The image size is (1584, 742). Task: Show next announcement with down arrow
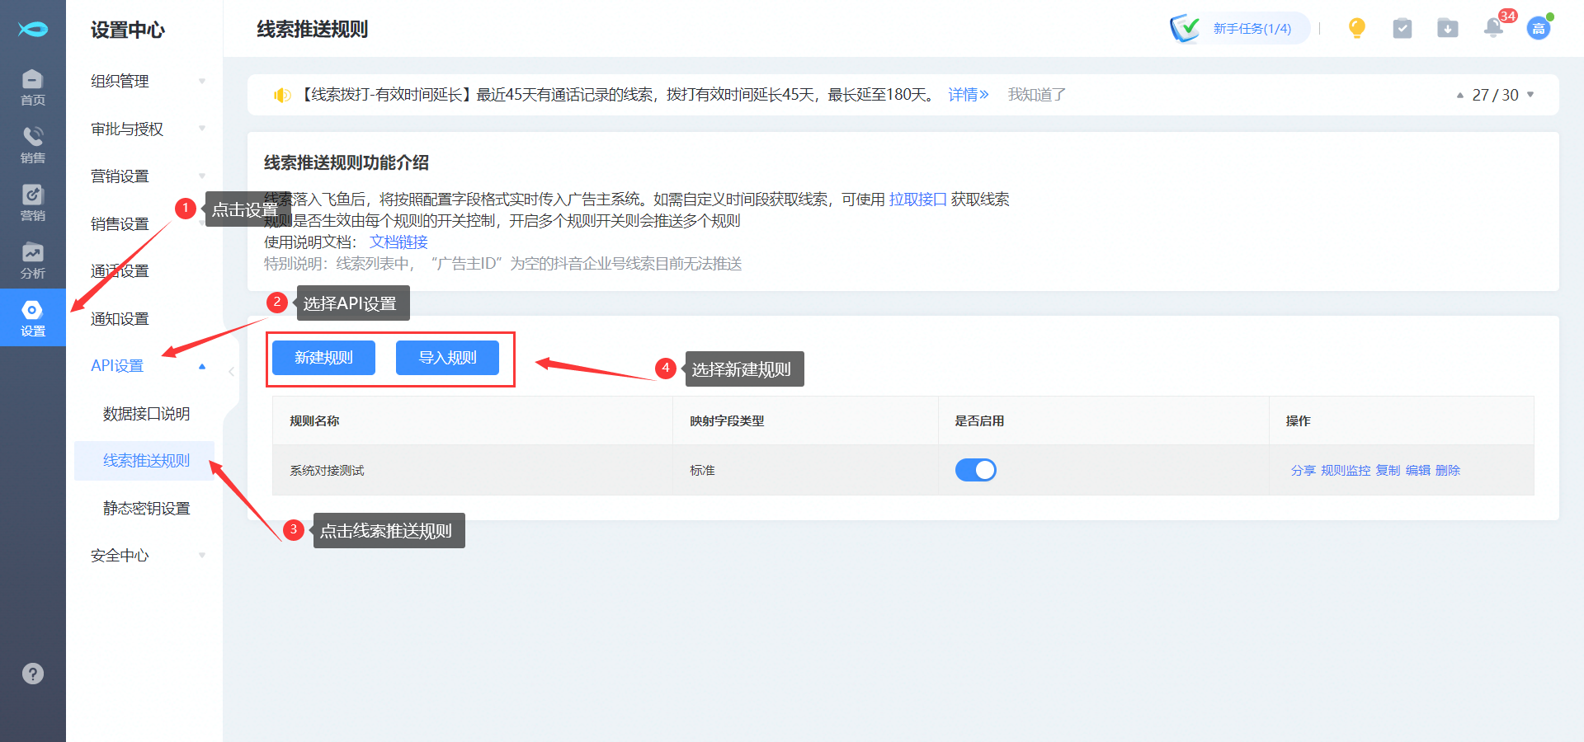1530,95
